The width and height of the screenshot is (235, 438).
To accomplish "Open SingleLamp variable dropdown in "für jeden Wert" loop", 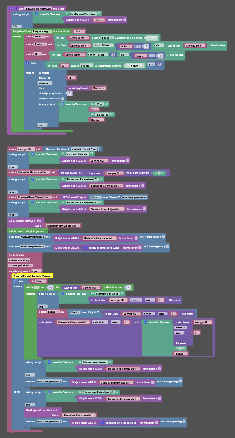I will [42, 31].
